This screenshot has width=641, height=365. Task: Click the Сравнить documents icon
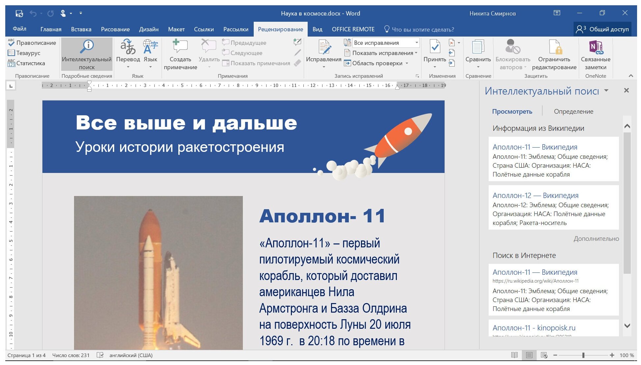(478, 47)
